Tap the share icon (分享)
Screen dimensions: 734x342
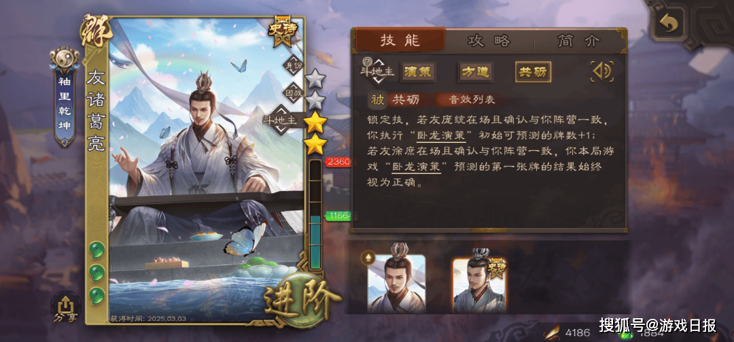pos(65,307)
